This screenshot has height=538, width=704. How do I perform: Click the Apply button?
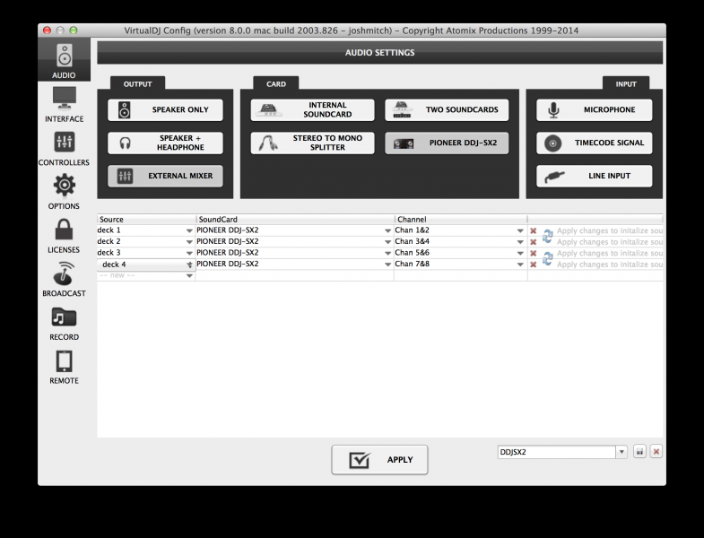379,460
